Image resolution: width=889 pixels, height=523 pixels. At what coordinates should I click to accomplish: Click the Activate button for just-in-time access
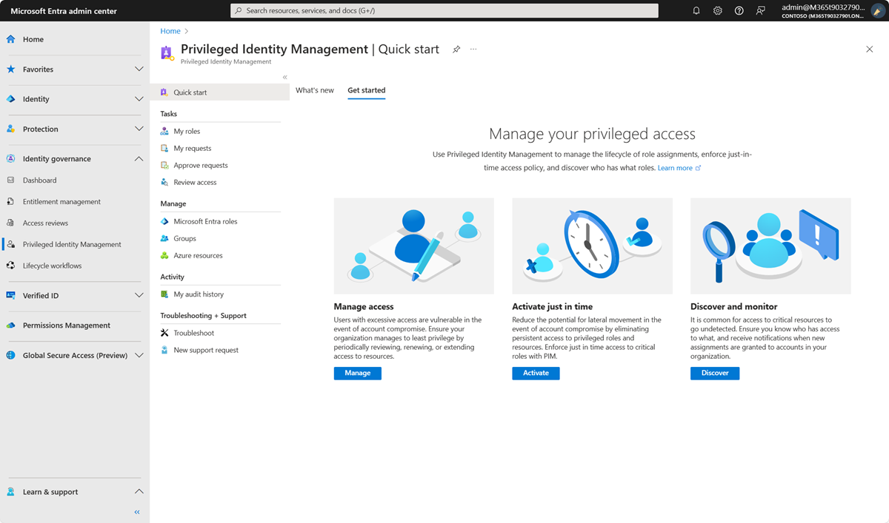(536, 373)
